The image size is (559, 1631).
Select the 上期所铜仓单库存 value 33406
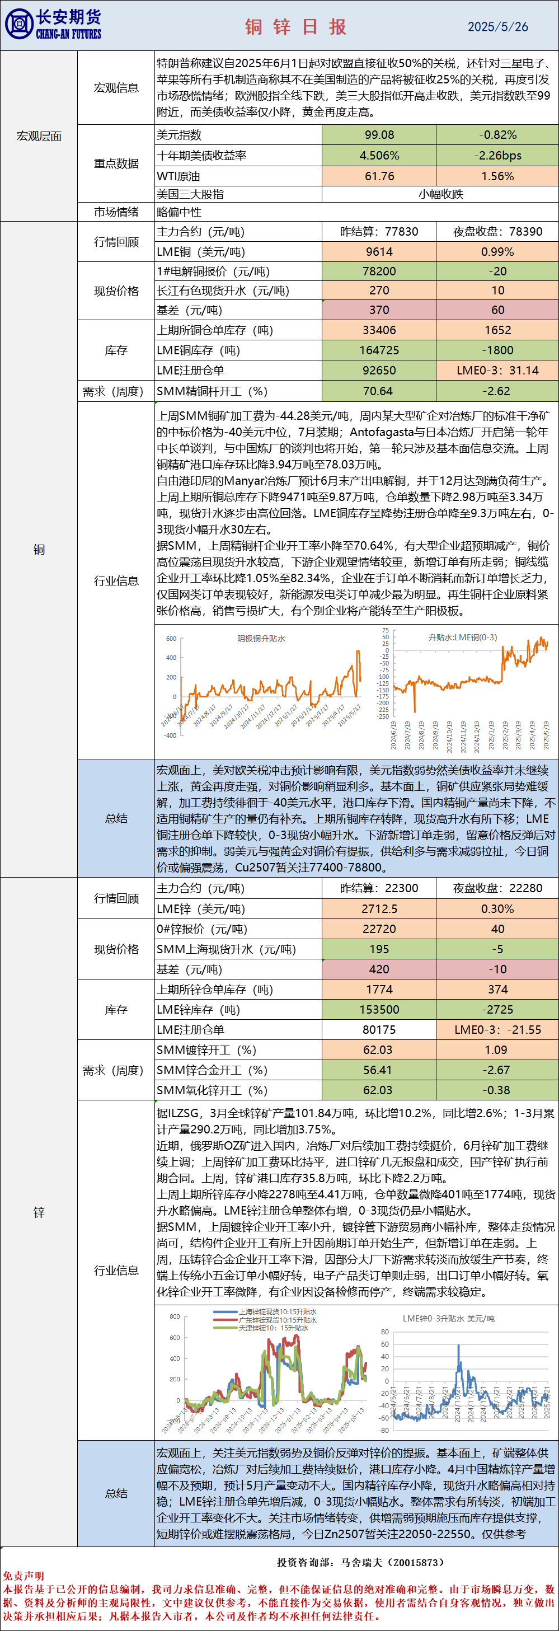tap(379, 330)
